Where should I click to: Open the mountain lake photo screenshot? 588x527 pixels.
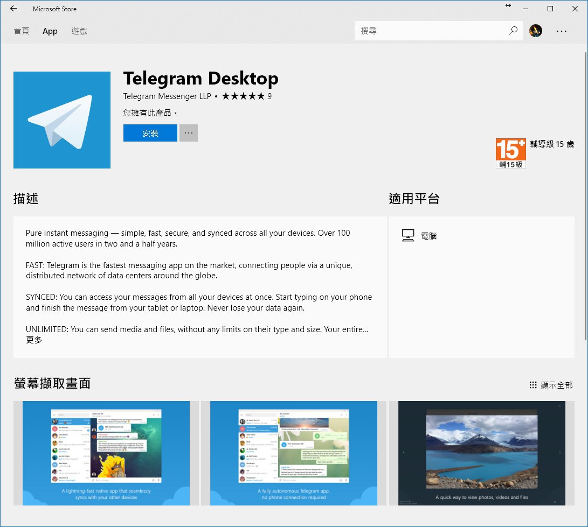(482, 453)
